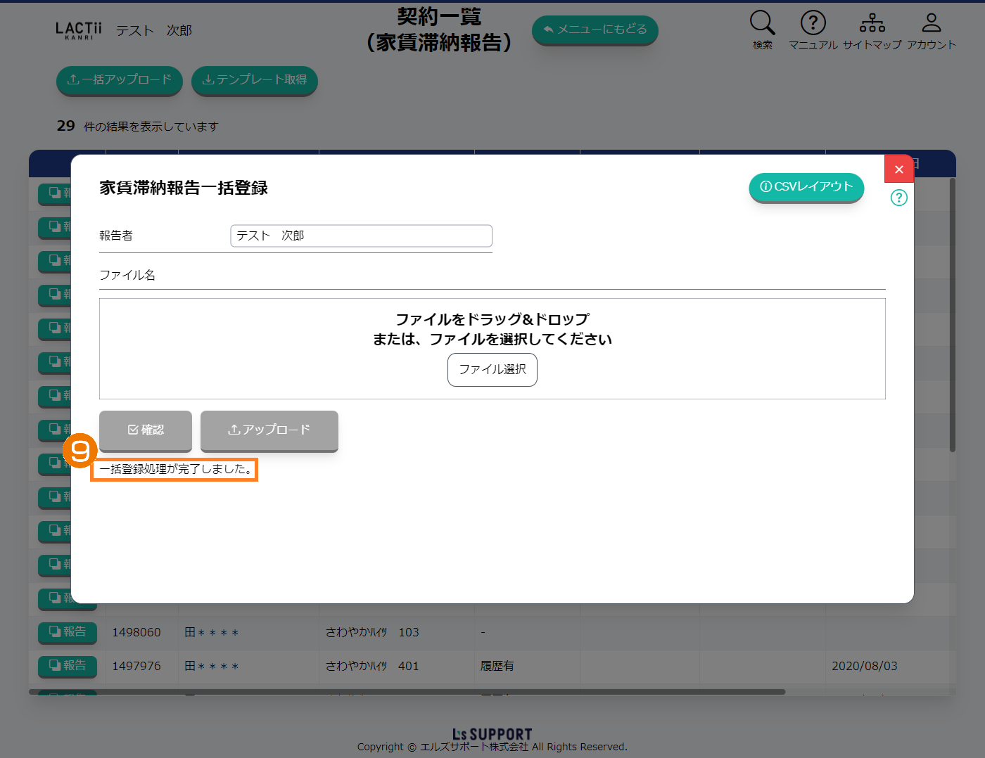Click the 確認 button
The height and width of the screenshot is (758, 985).
pos(146,430)
